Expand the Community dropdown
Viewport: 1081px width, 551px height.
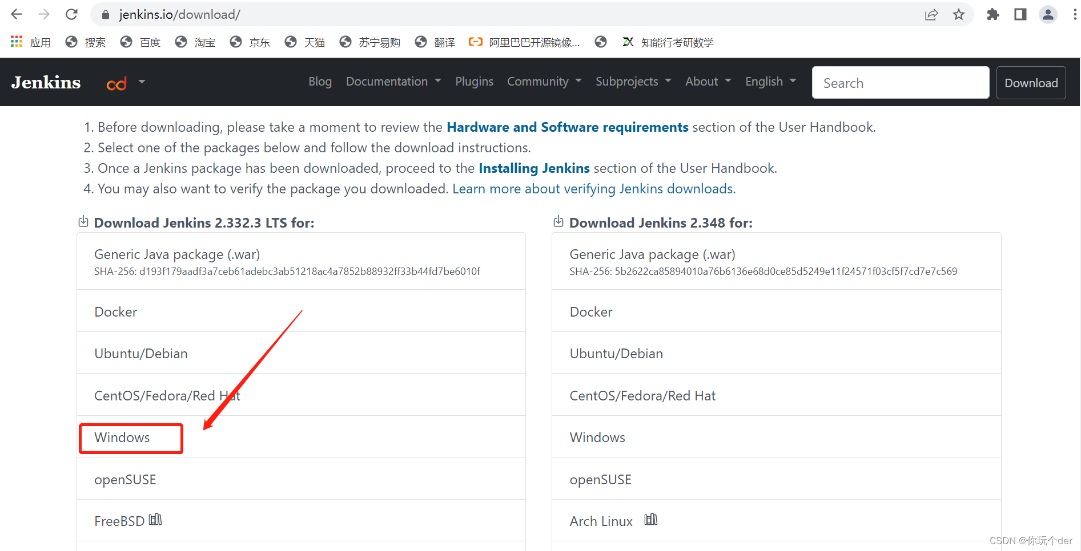coord(544,82)
